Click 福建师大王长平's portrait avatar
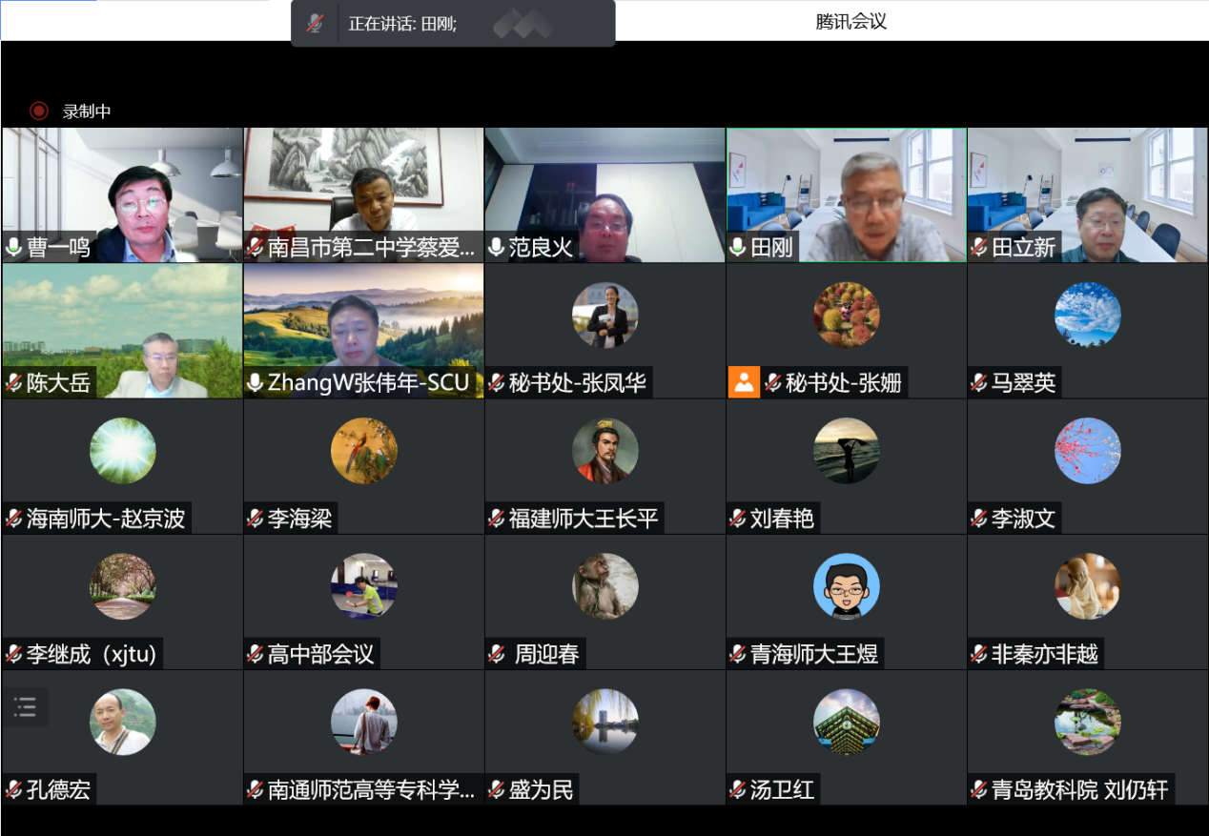This screenshot has width=1209, height=836. (x=605, y=450)
